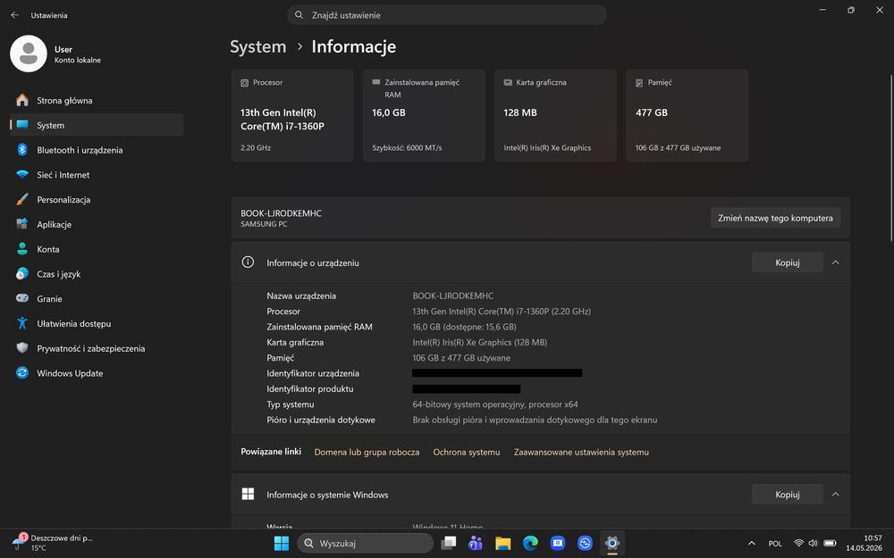
Task: Click the Typ systemu value text
Action: pos(495,404)
